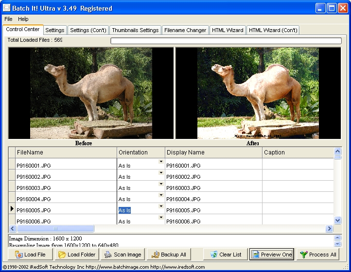This screenshot has height=272, width=351.
Task: Click the horizontal scroll right arrow
Action: (329, 228)
